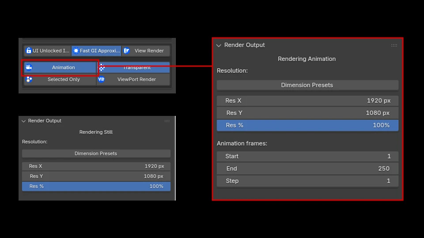424x238 pixels.
Task: Collapse the small Render Output panel (Rendering Still)
Action: 24,121
